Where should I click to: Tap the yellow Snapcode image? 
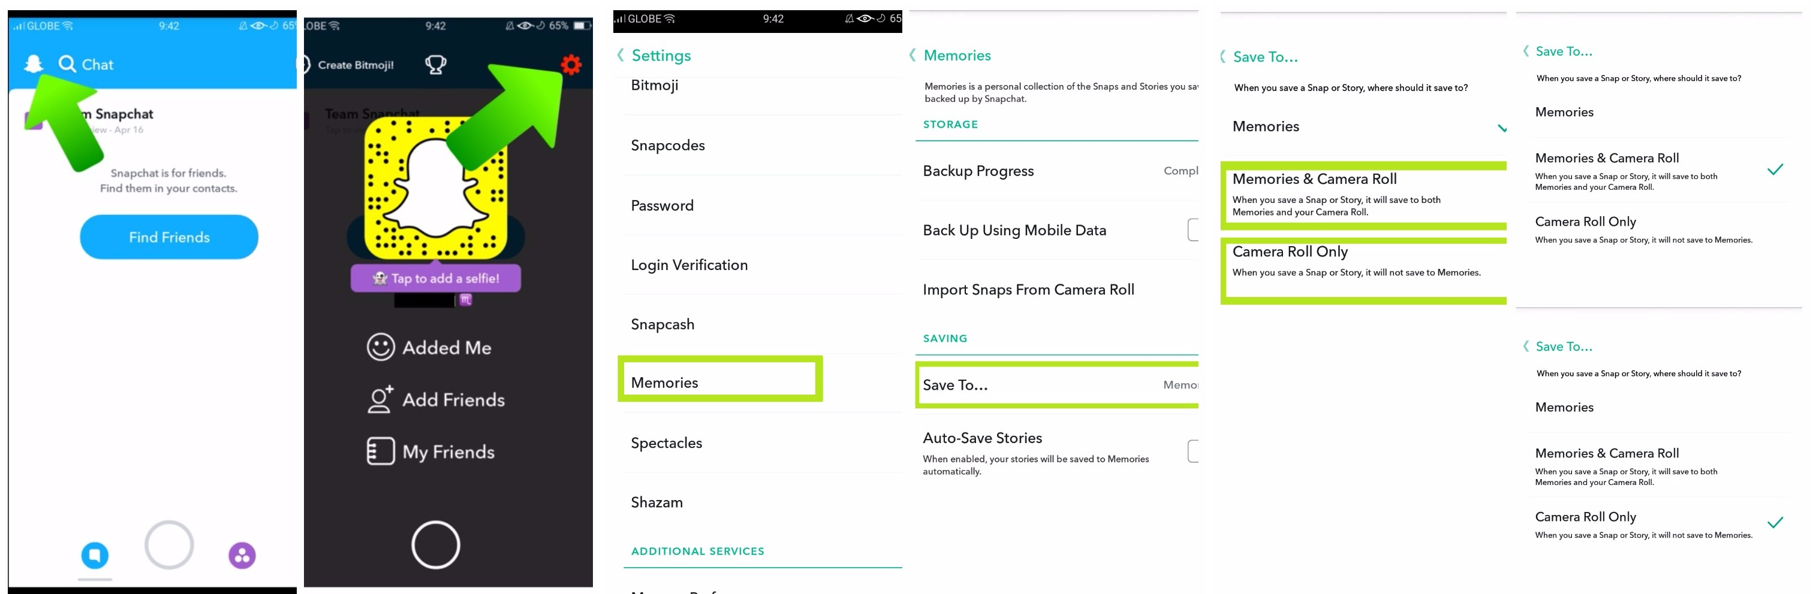coord(436,187)
